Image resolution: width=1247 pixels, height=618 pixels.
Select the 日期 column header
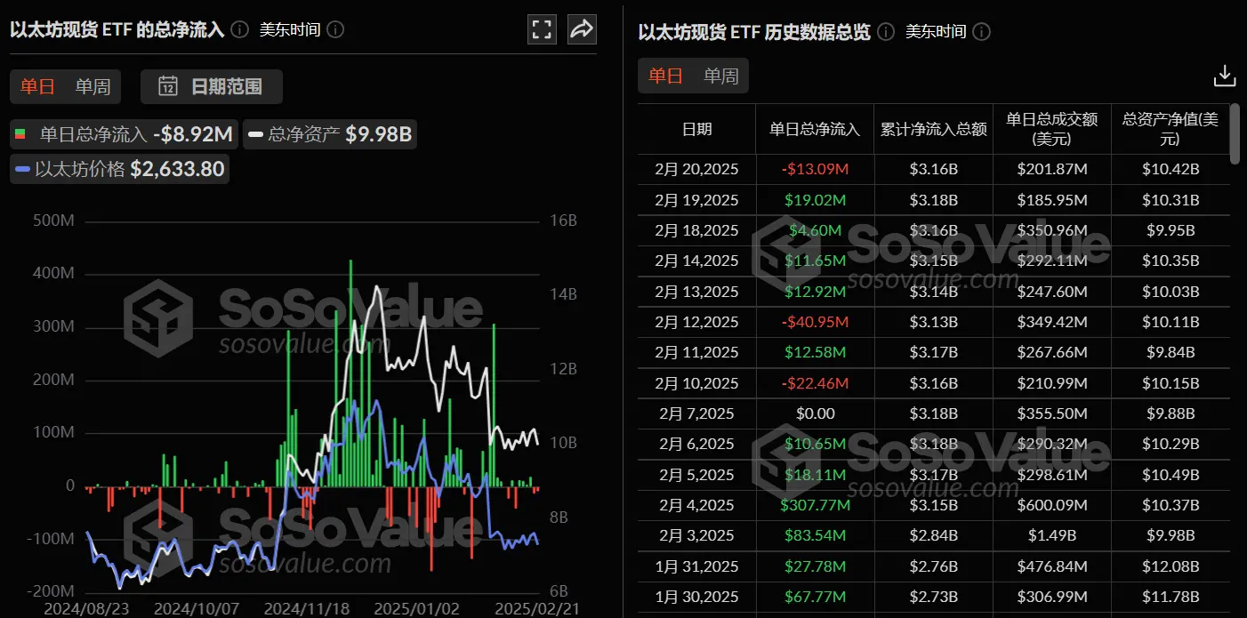pos(696,129)
